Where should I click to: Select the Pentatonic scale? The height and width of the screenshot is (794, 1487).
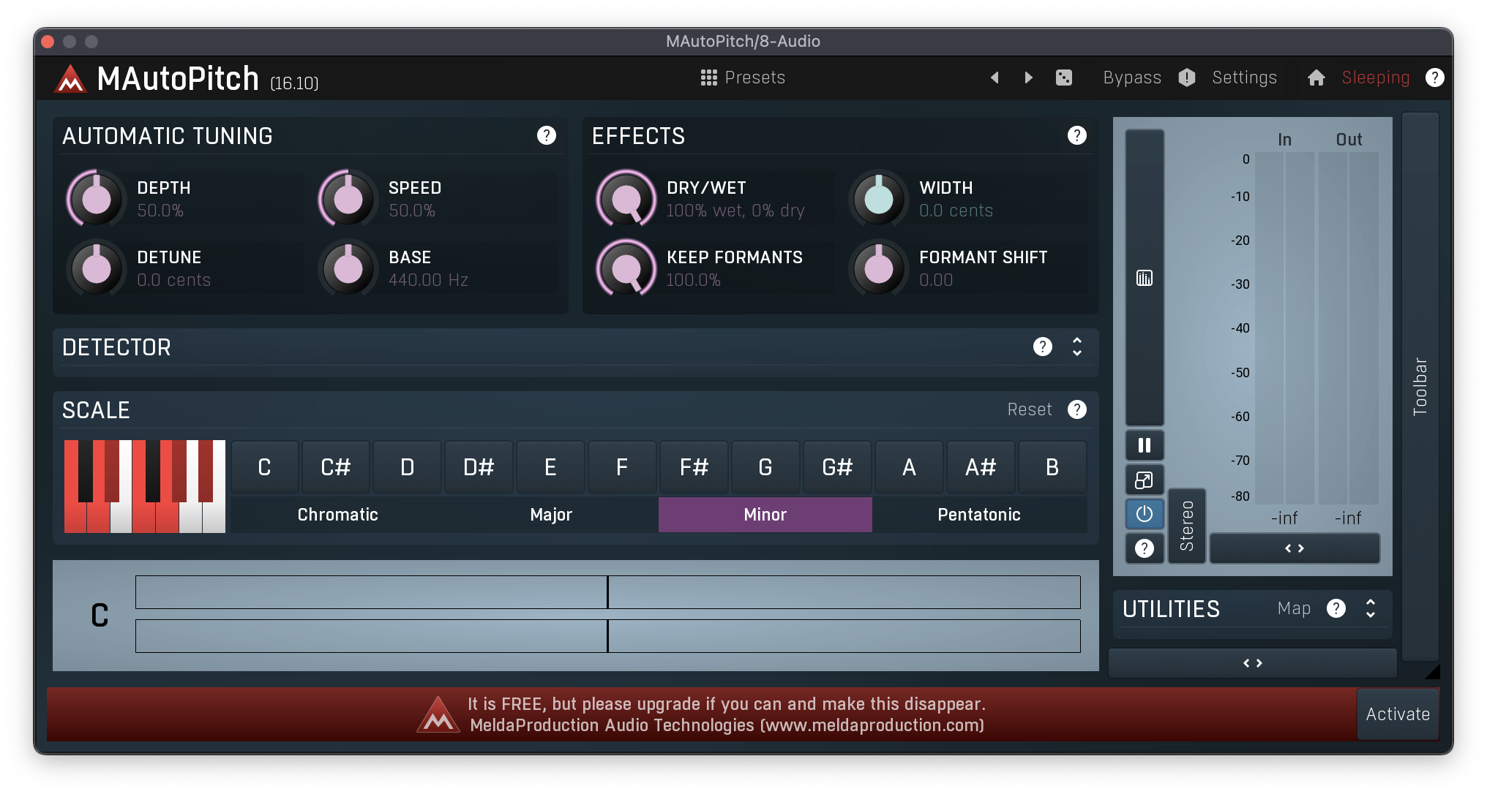pos(979,515)
